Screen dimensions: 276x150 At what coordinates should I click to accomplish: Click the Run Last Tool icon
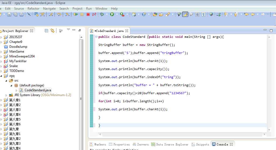122,14
